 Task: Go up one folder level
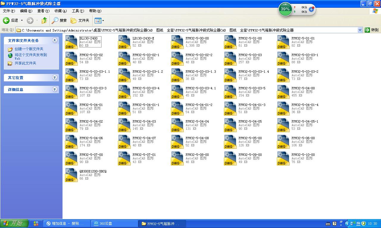(44, 20)
